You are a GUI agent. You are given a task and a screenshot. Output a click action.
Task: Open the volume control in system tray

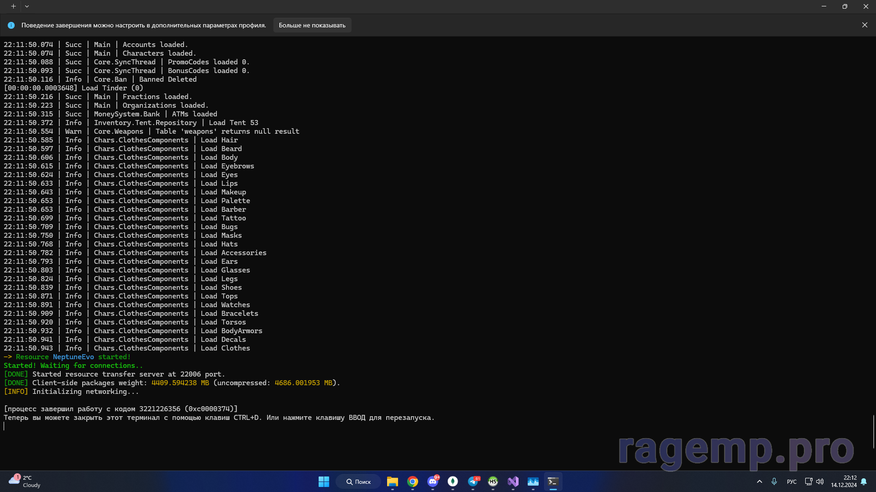point(820,482)
